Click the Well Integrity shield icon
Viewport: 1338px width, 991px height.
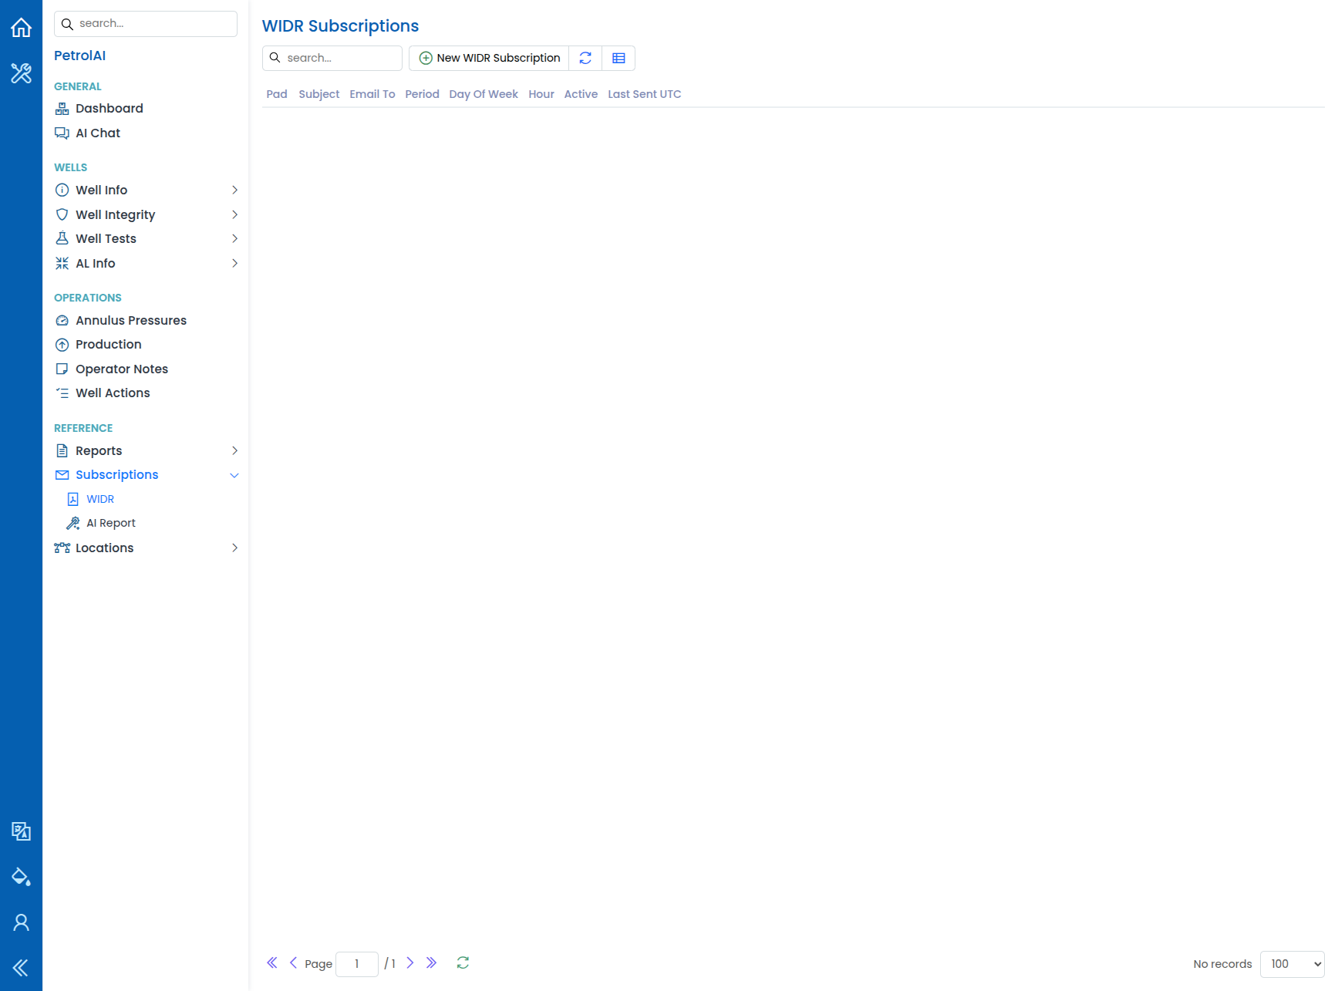(62, 215)
